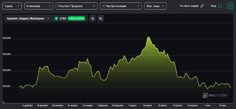This screenshot has height=109, width=236.
Task: Toggle the Вид square checkbox
Action: coord(220,6)
